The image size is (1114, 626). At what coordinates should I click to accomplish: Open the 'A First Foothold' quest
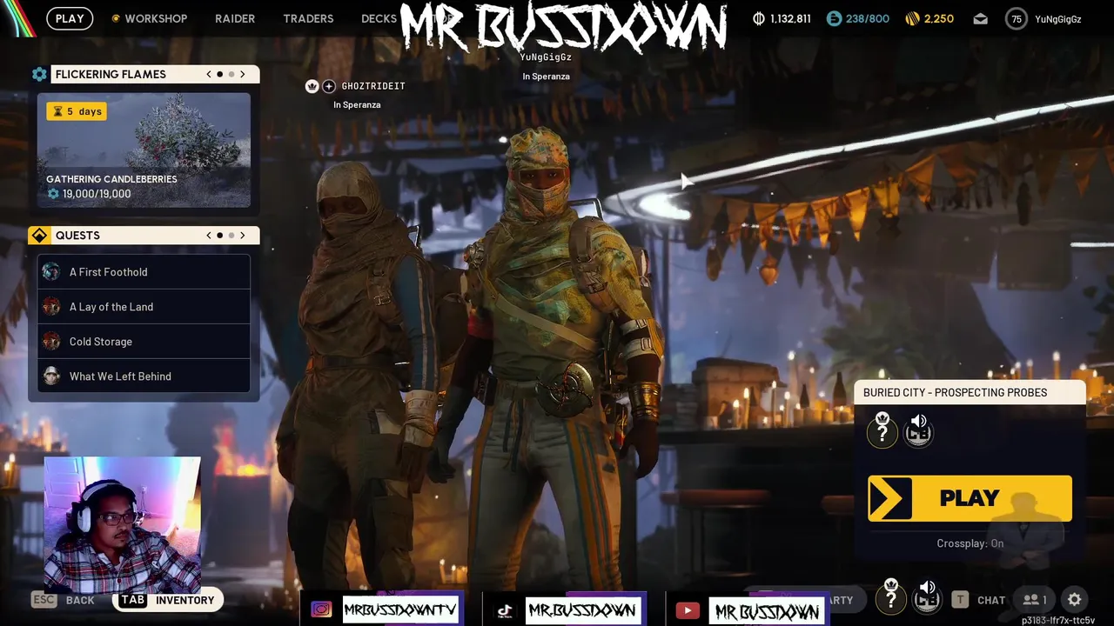[144, 272]
